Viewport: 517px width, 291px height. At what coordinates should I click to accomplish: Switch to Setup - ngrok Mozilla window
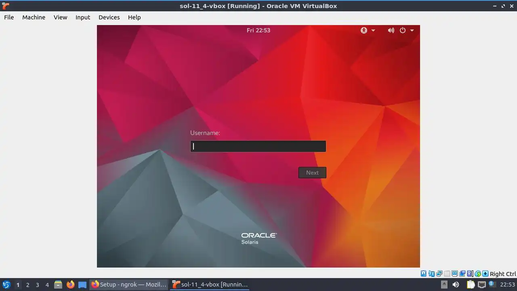[x=129, y=285]
